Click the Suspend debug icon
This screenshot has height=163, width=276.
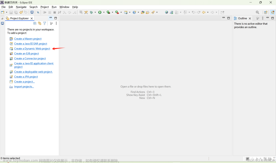tap(50, 12)
